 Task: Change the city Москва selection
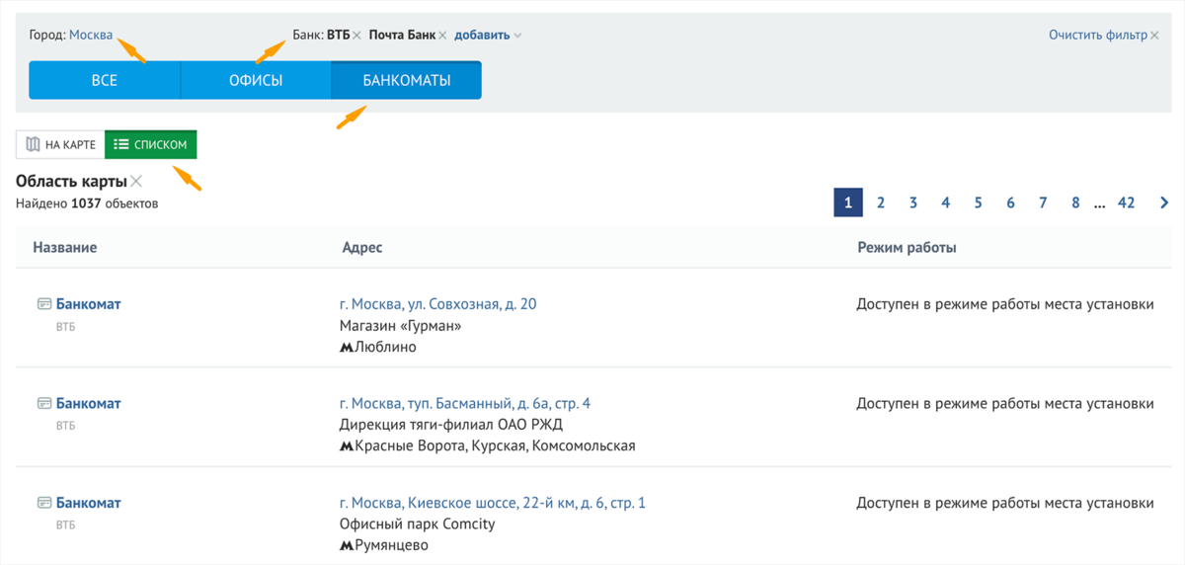tap(91, 35)
